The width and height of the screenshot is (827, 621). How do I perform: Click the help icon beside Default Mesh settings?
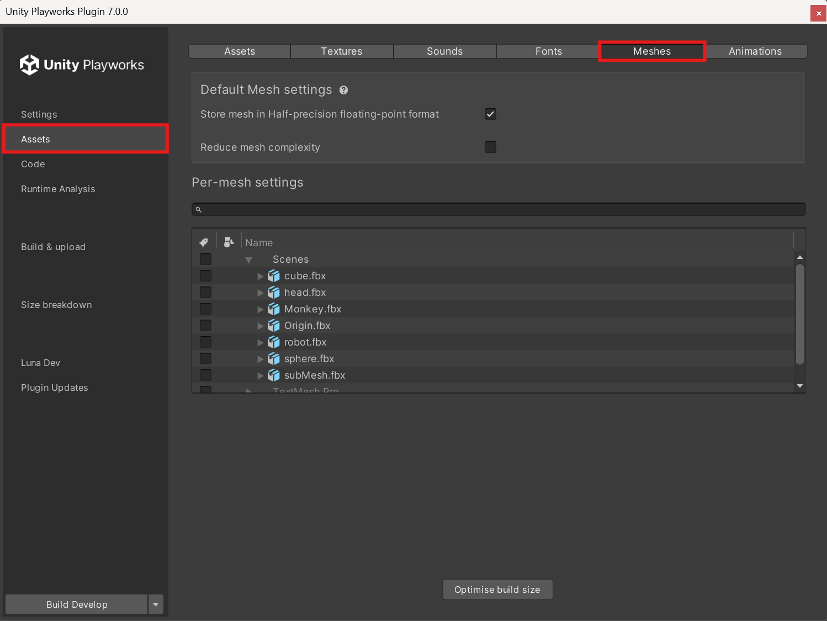coord(343,90)
